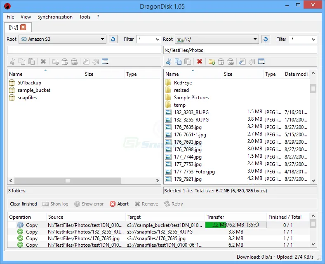
Task: Click Show log button
Action: [55, 204]
